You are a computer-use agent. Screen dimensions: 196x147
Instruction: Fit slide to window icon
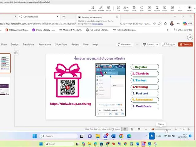(x=189, y=129)
